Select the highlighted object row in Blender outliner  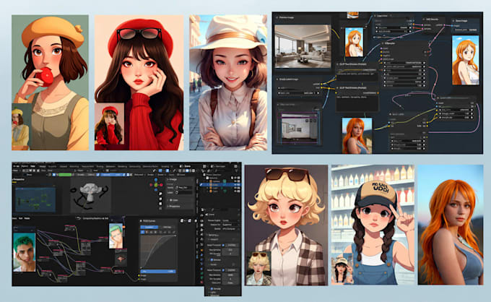coord(220,184)
